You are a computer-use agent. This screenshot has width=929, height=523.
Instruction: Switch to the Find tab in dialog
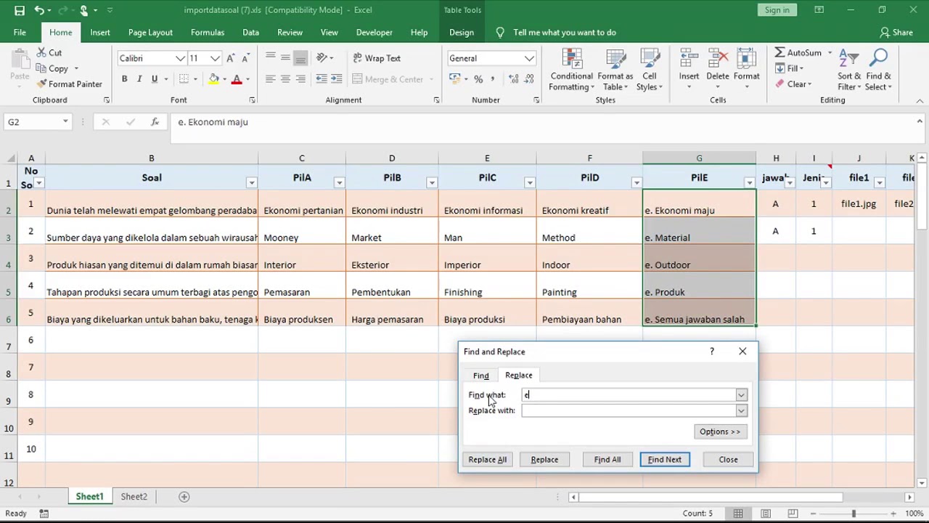pos(480,376)
